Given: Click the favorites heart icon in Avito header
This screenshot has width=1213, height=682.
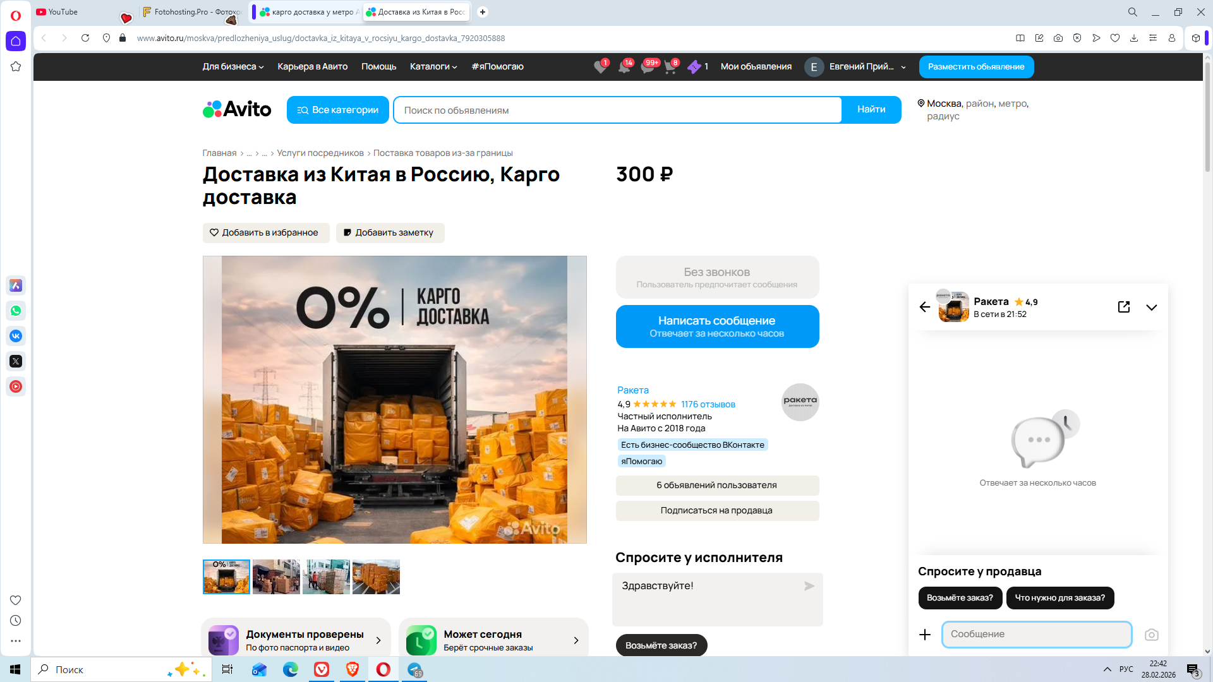Looking at the screenshot, I should click(600, 67).
